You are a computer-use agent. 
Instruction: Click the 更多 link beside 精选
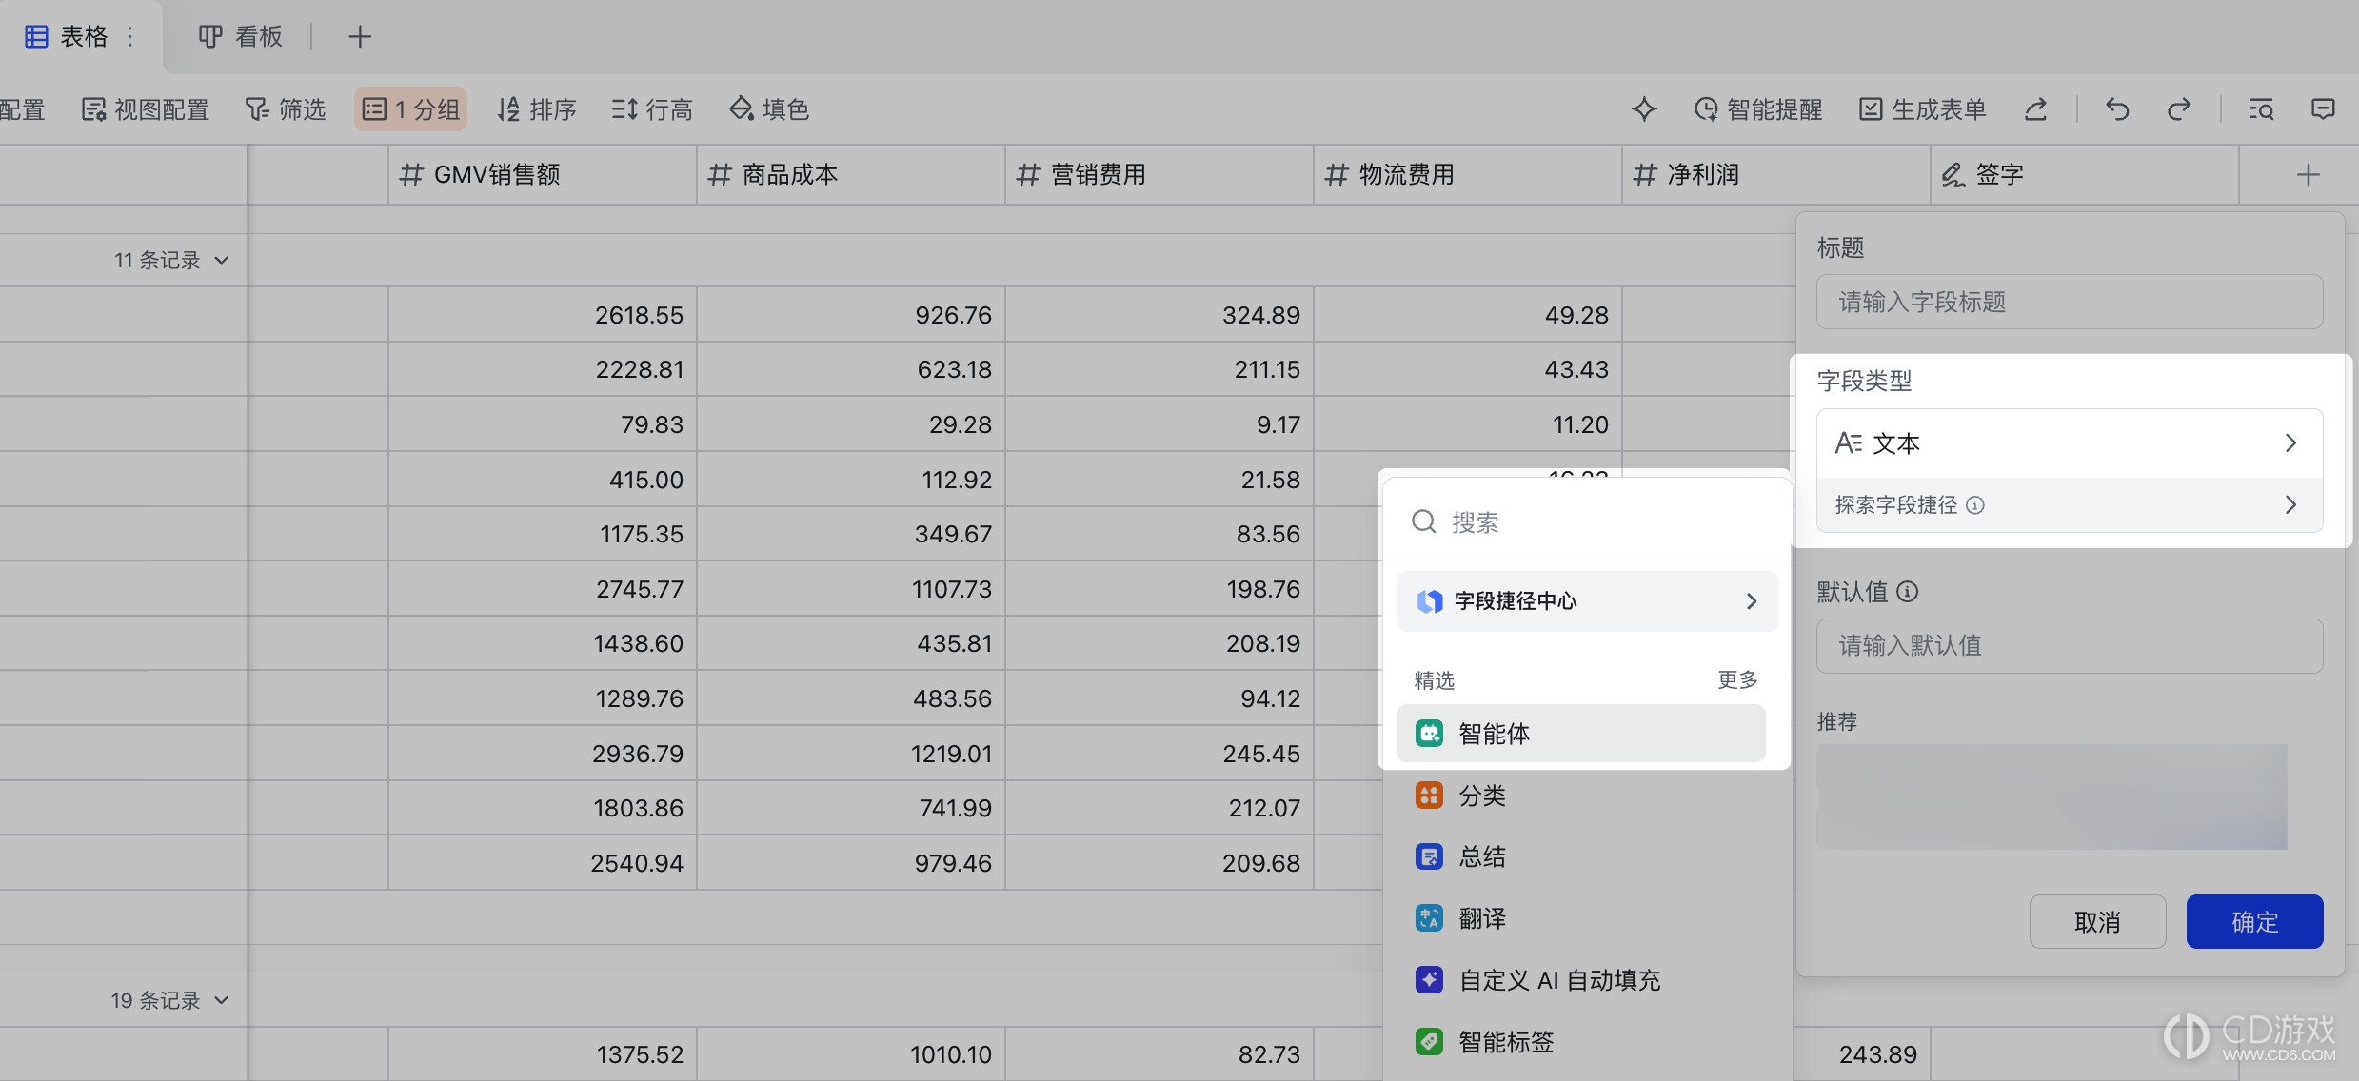pyautogui.click(x=1737, y=679)
